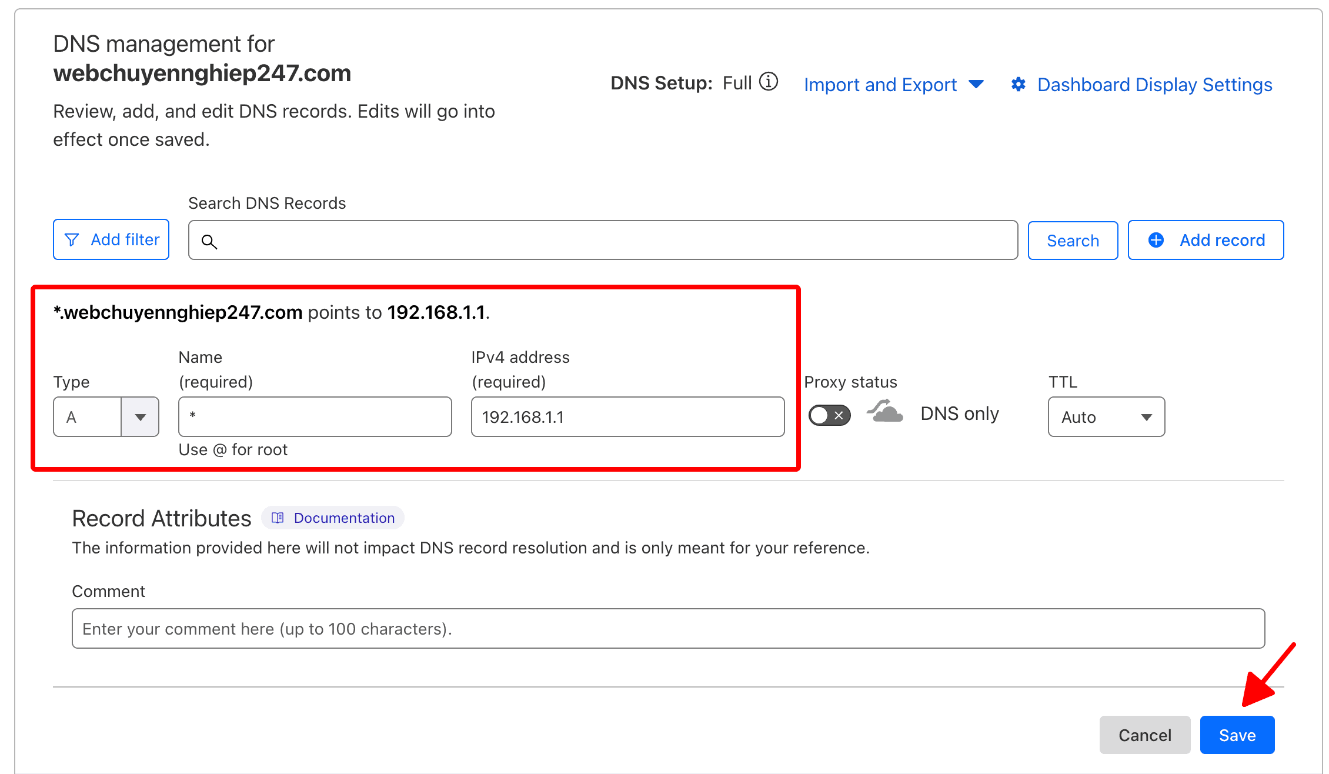The height and width of the screenshot is (774, 1329).
Task: Click the 'Use @ for root' hint
Action: point(233,450)
